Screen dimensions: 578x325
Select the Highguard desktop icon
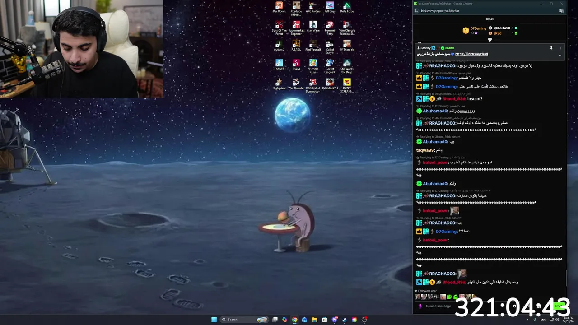(x=279, y=84)
